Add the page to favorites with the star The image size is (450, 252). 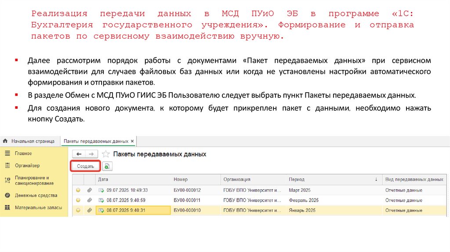106,154
